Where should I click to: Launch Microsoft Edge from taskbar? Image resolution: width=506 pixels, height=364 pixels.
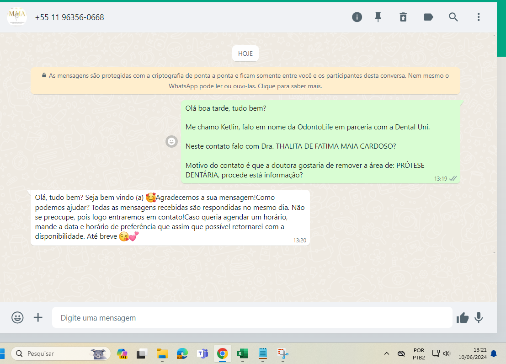click(x=182, y=353)
